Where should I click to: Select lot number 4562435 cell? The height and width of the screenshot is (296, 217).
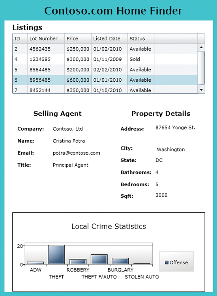point(46,49)
